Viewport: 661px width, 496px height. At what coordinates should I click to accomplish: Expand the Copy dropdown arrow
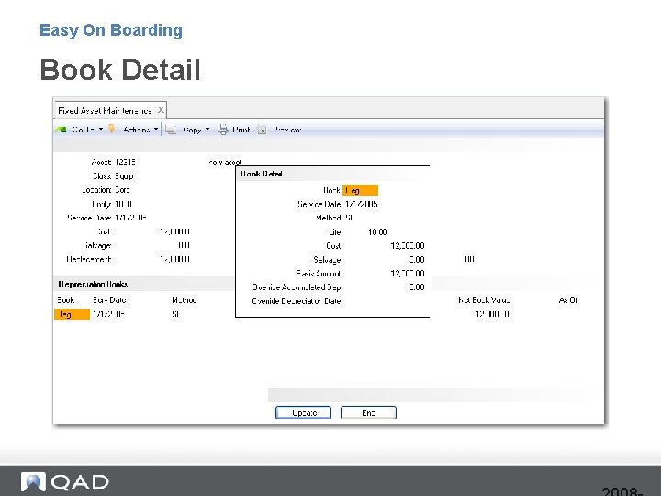coord(207,130)
